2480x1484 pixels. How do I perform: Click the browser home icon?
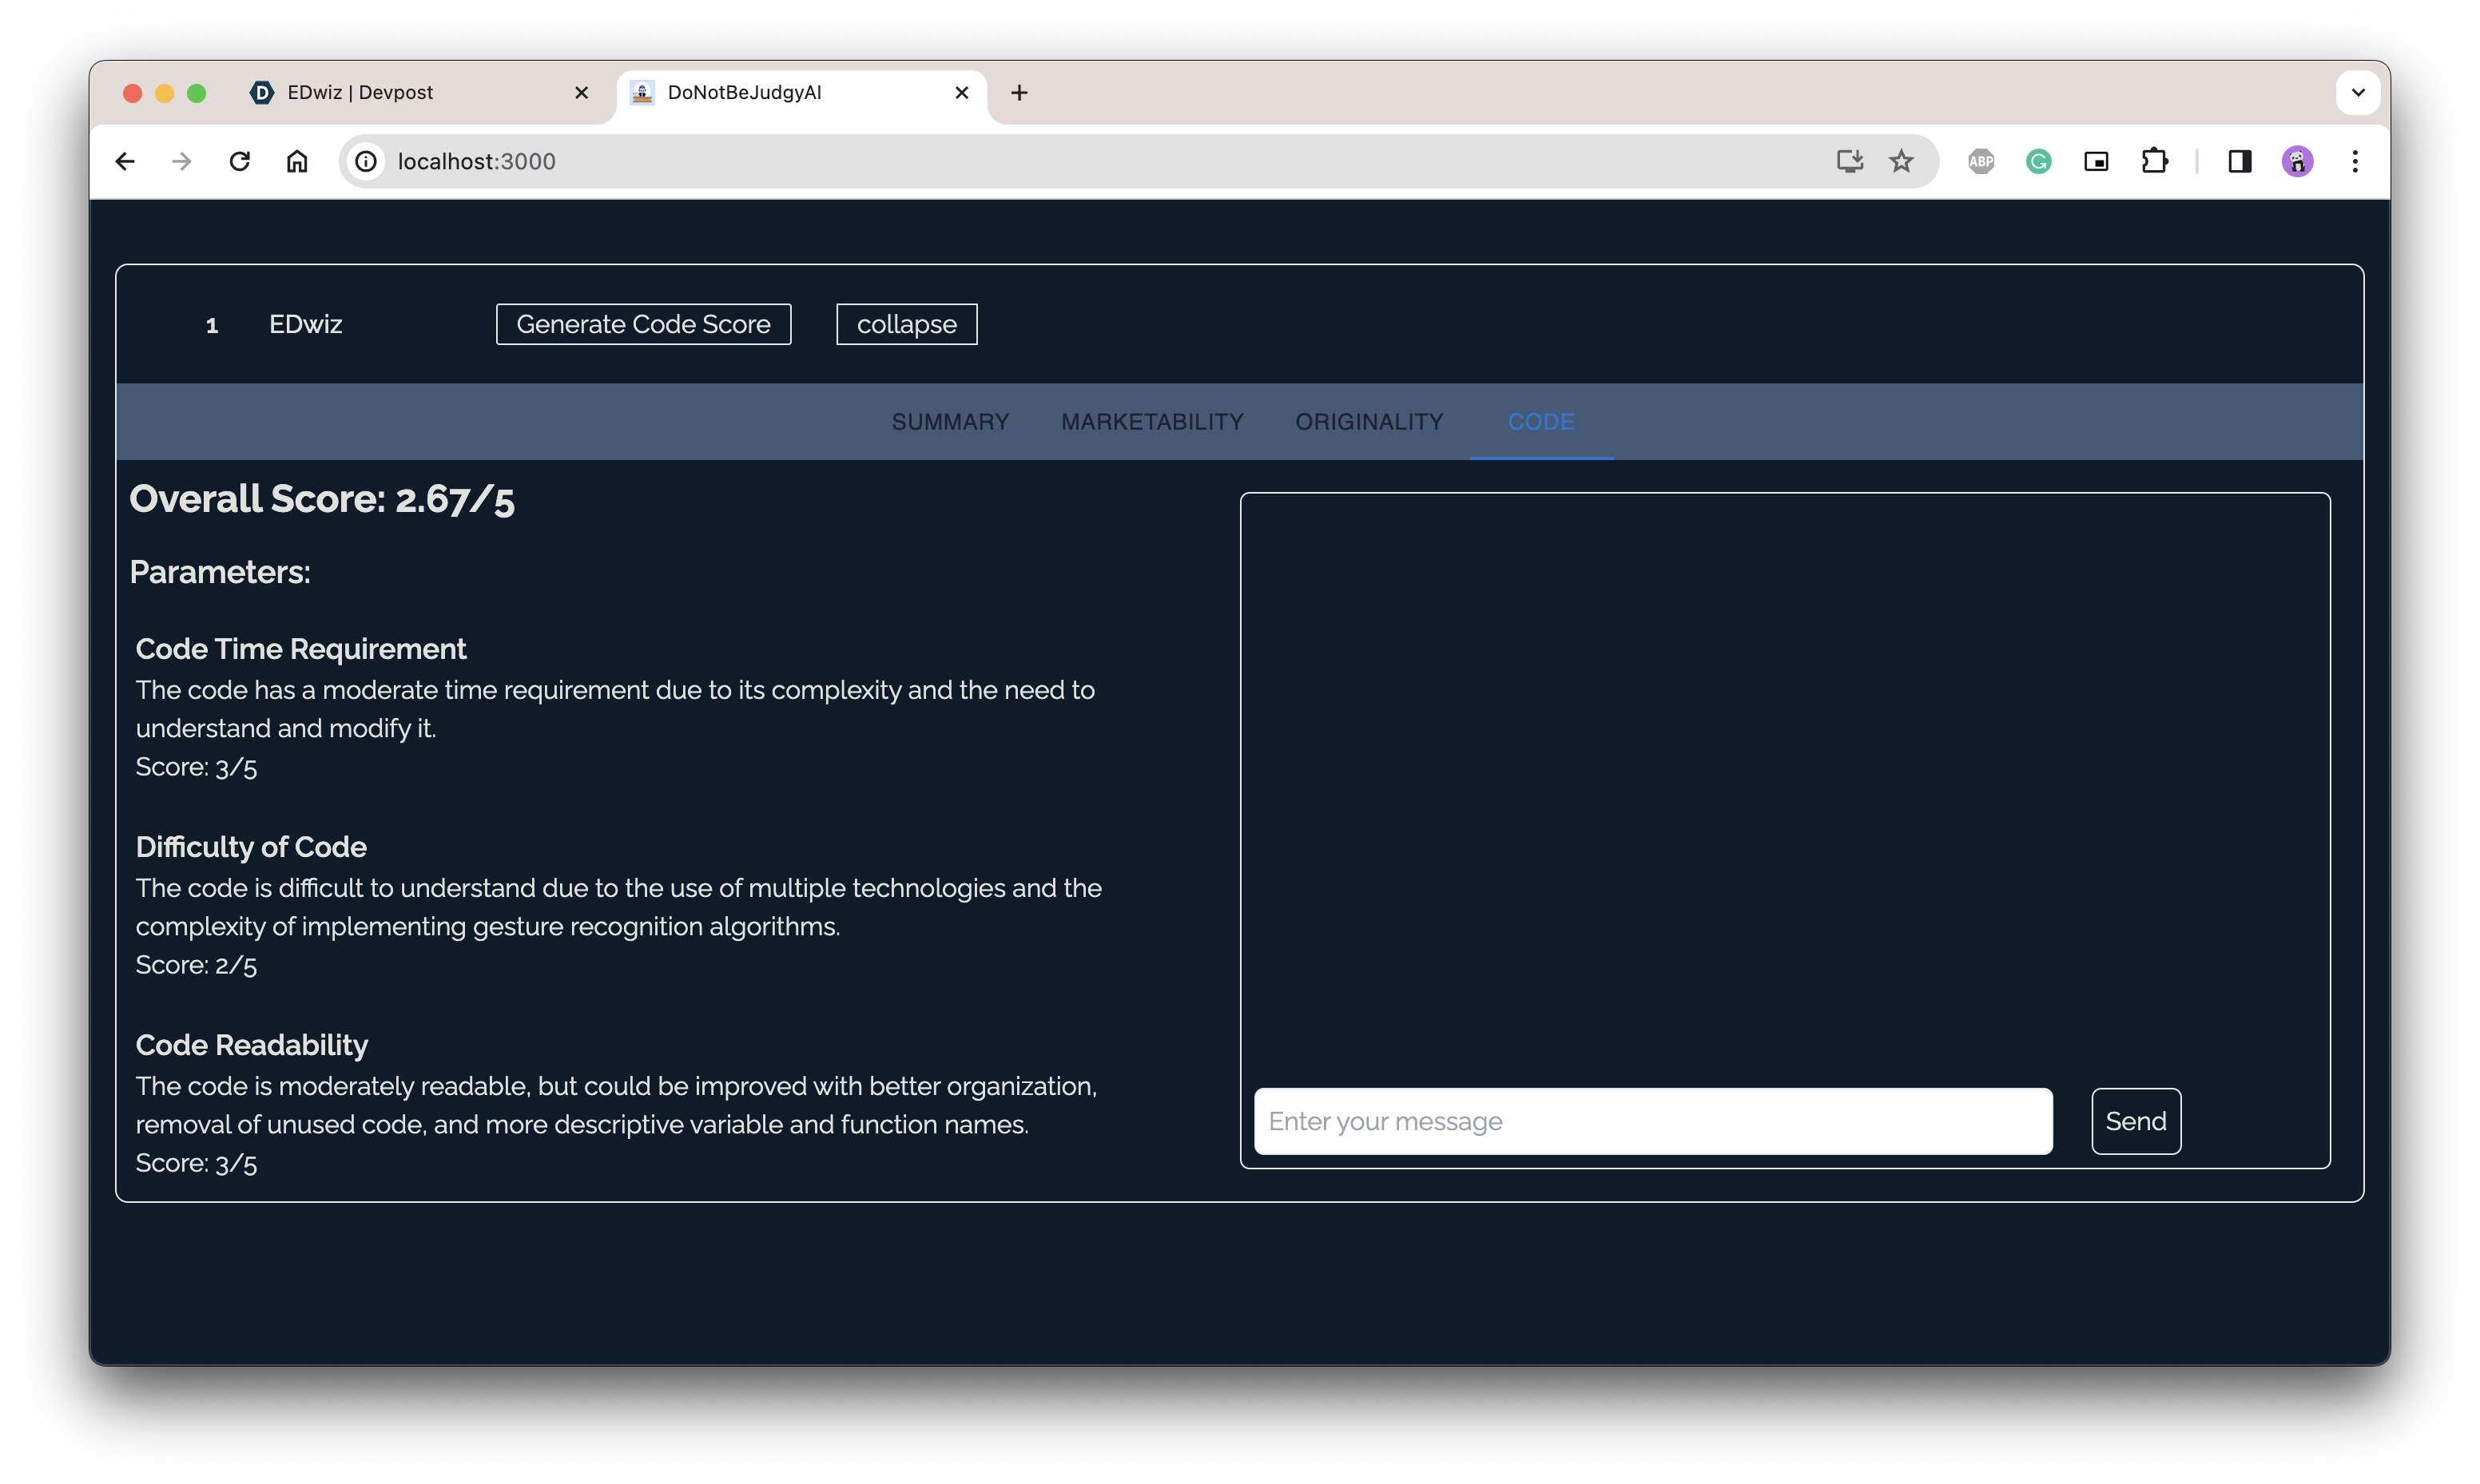[297, 161]
